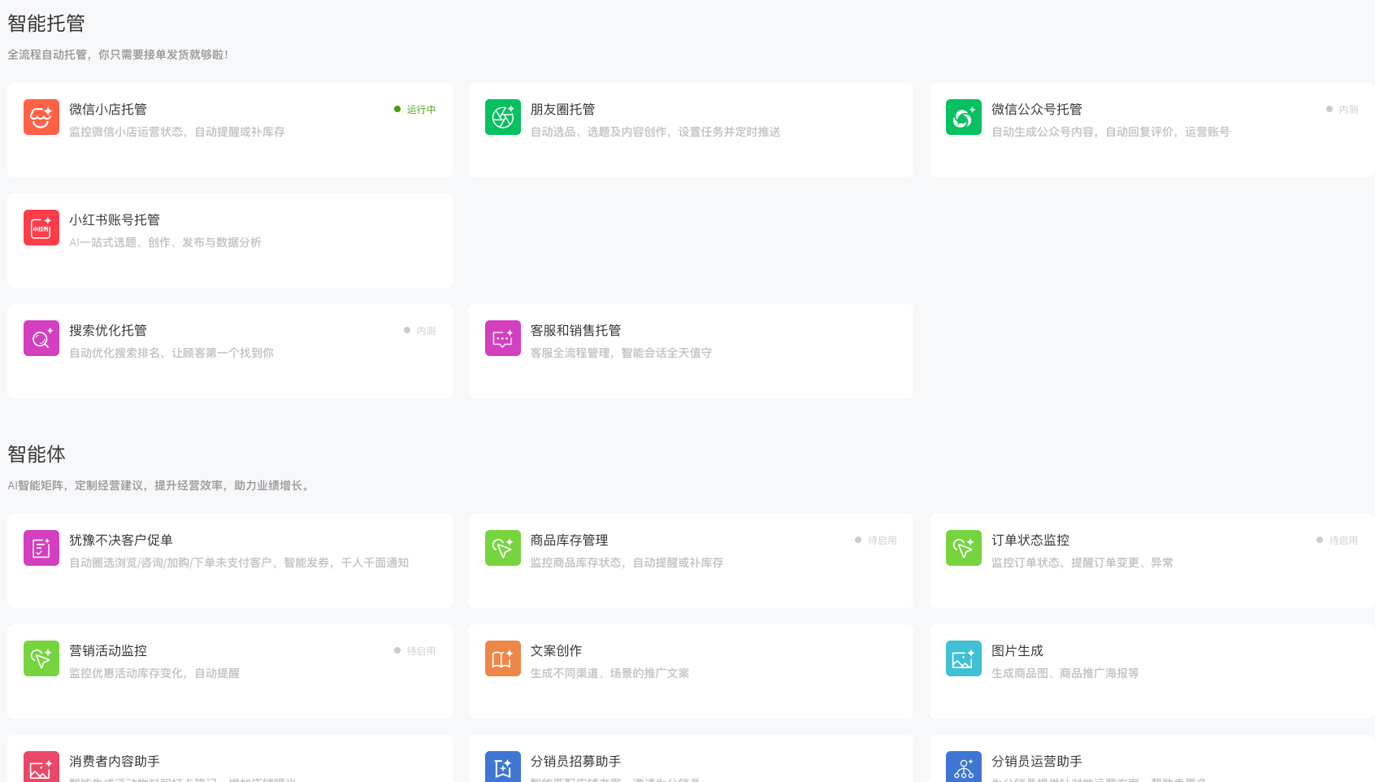Click the 运行中 status on 微信小店托管
1375x782 pixels.
click(420, 110)
